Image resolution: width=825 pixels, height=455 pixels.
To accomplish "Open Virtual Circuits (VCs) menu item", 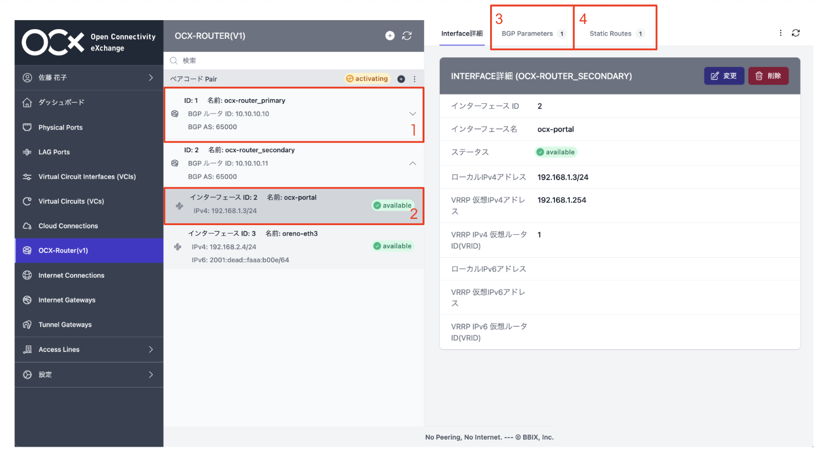I will point(89,201).
